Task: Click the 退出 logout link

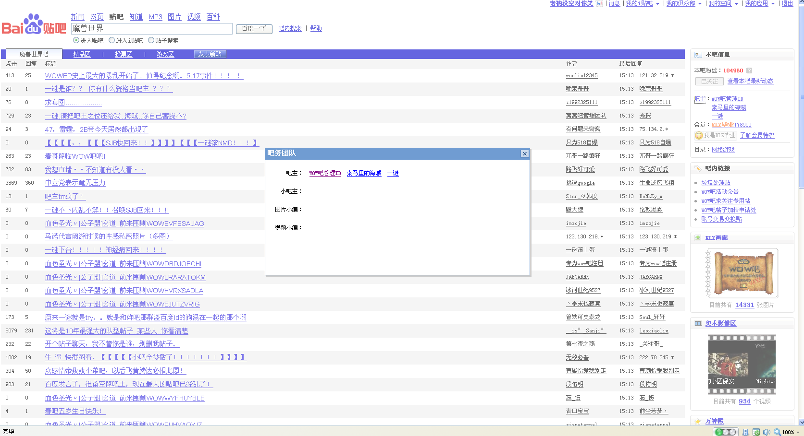Action: click(x=787, y=3)
